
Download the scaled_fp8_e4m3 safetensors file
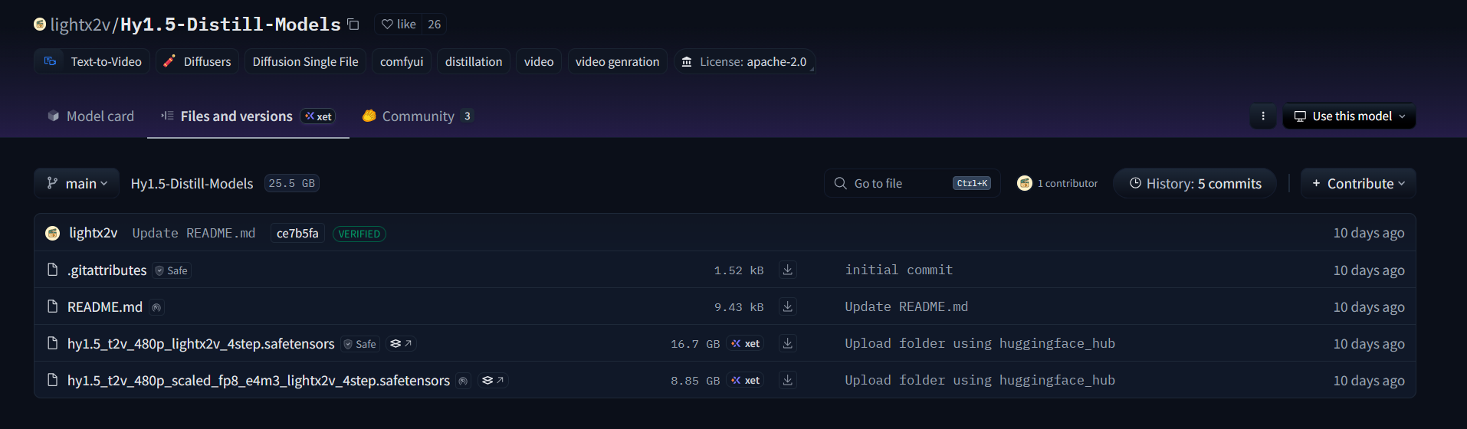click(x=787, y=380)
